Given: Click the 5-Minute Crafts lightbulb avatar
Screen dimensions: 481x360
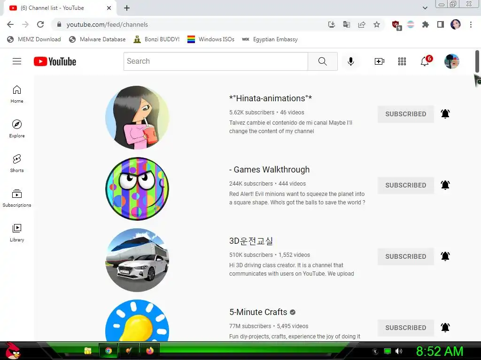Looking at the screenshot, I should [137, 321].
